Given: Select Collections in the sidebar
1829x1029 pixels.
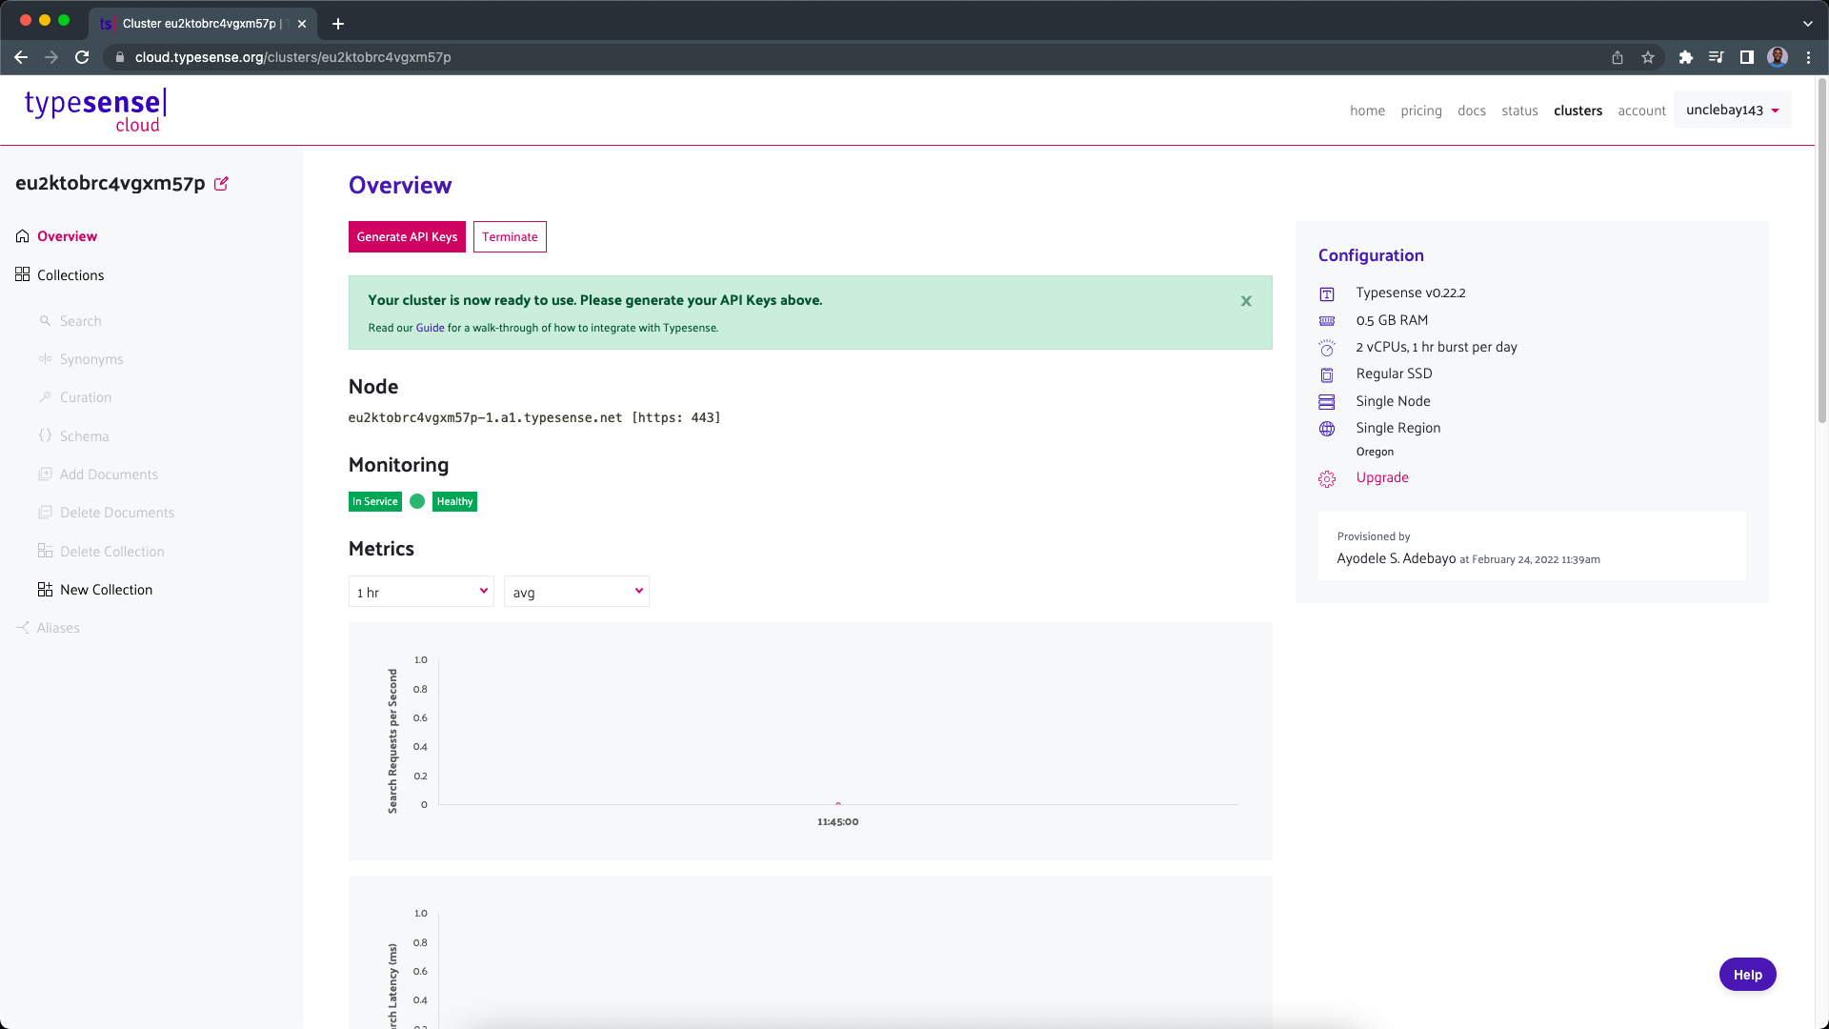Looking at the screenshot, I should click(x=70, y=275).
